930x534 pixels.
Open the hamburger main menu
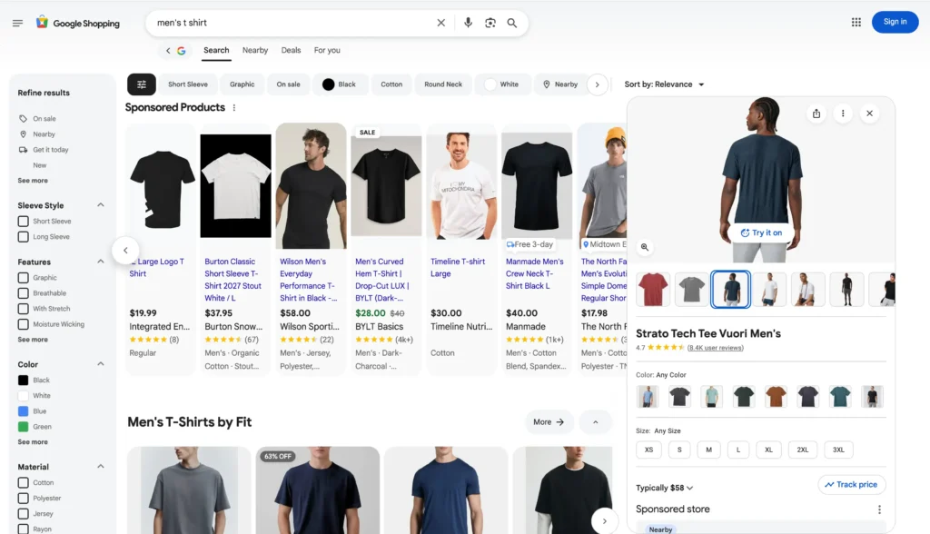click(x=17, y=23)
